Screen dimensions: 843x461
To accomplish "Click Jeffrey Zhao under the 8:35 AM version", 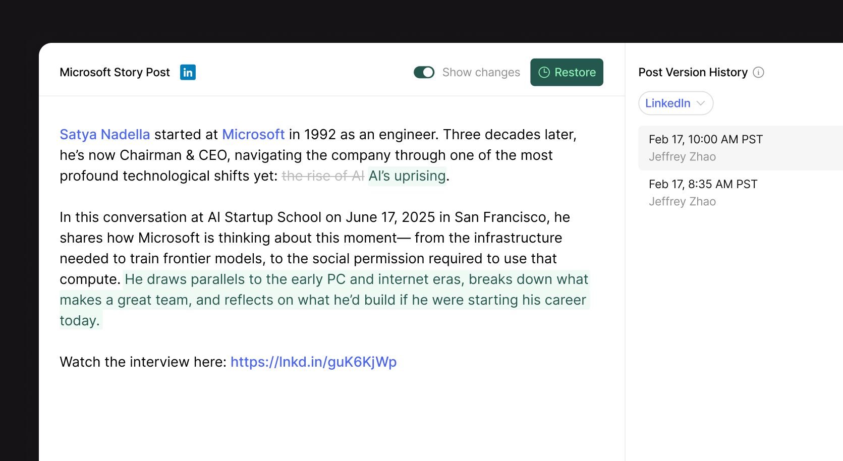I will (x=682, y=202).
